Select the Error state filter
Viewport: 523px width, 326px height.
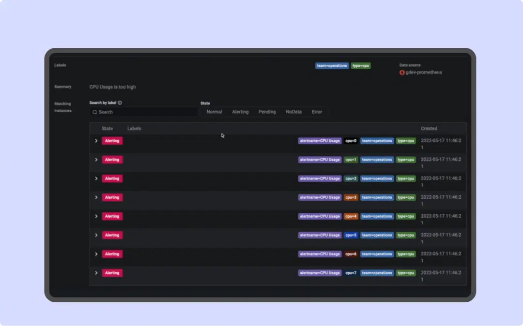(317, 112)
